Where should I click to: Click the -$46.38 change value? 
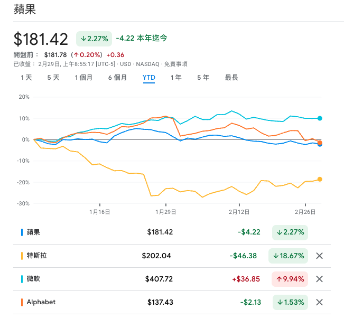coord(243,256)
